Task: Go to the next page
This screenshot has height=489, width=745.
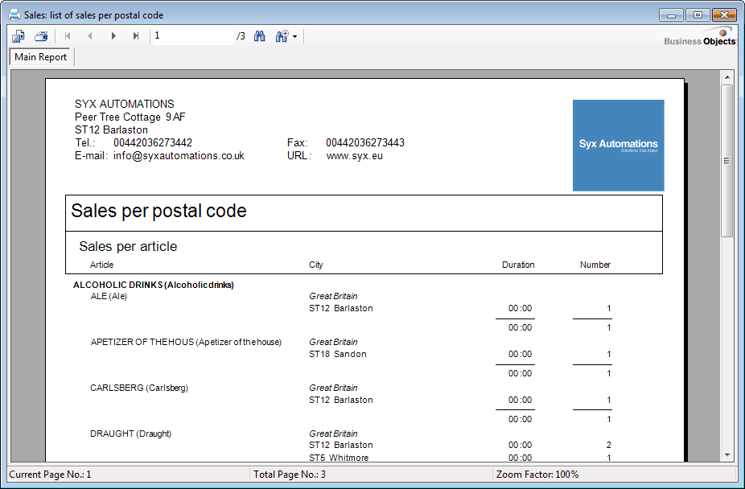Action: (113, 36)
